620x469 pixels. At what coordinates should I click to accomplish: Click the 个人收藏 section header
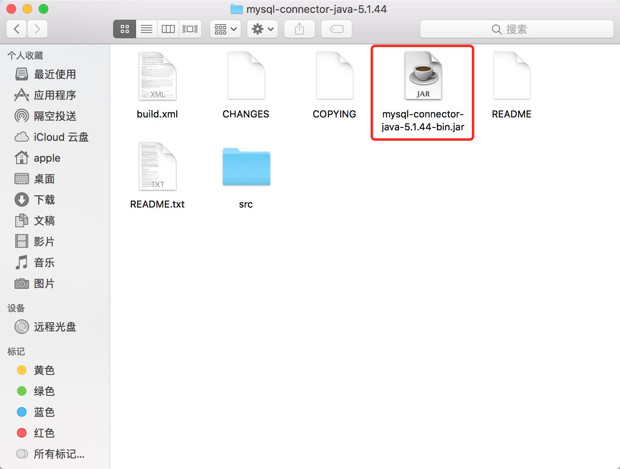25,56
